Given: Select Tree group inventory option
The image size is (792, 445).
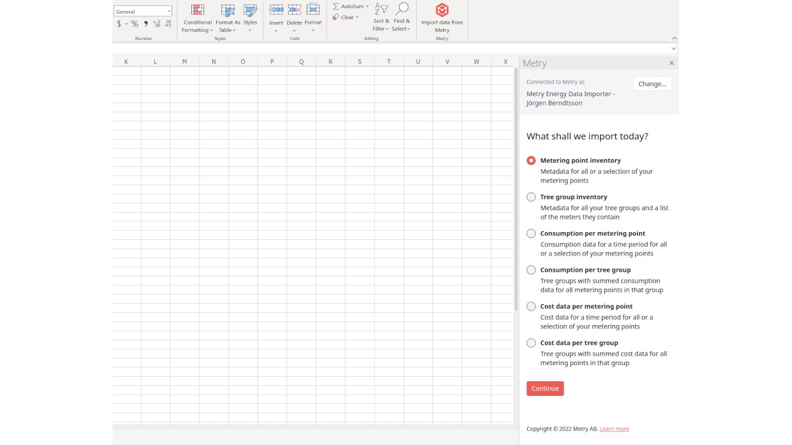Looking at the screenshot, I should [x=531, y=197].
